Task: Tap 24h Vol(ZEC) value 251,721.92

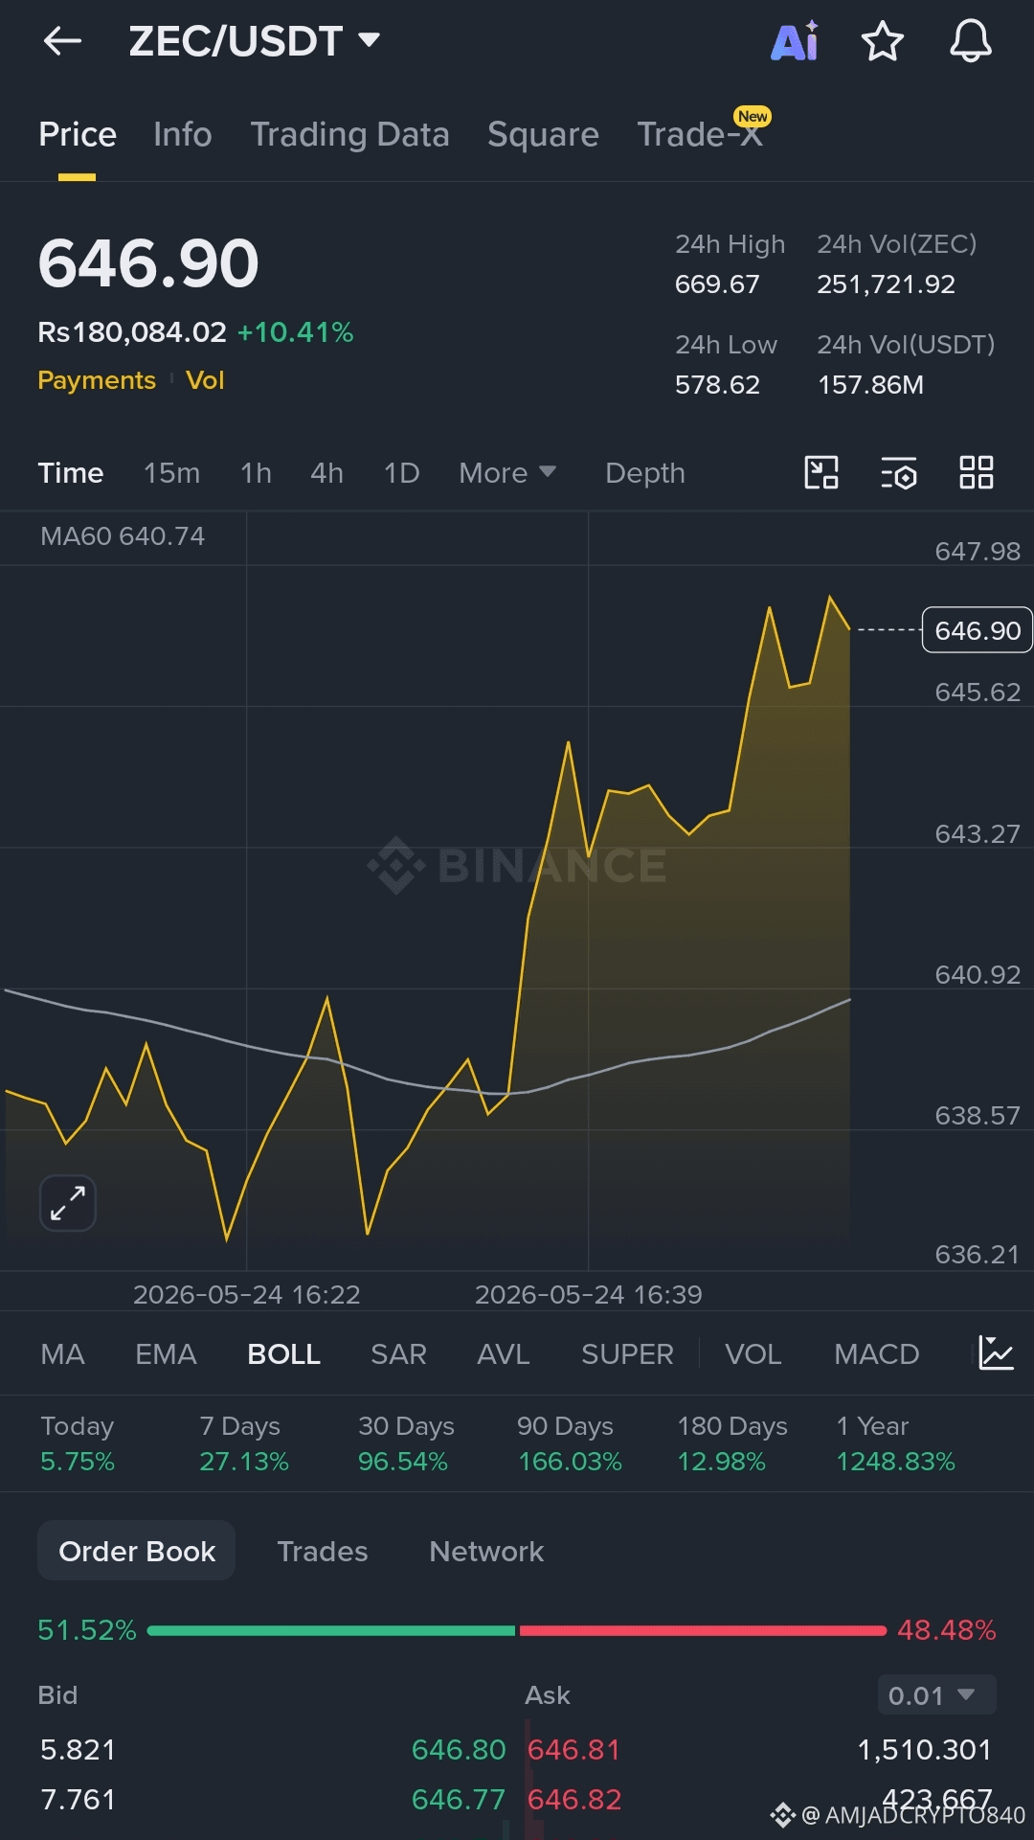Action: click(886, 284)
